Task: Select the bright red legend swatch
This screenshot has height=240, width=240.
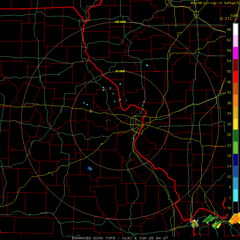Action: point(235,77)
